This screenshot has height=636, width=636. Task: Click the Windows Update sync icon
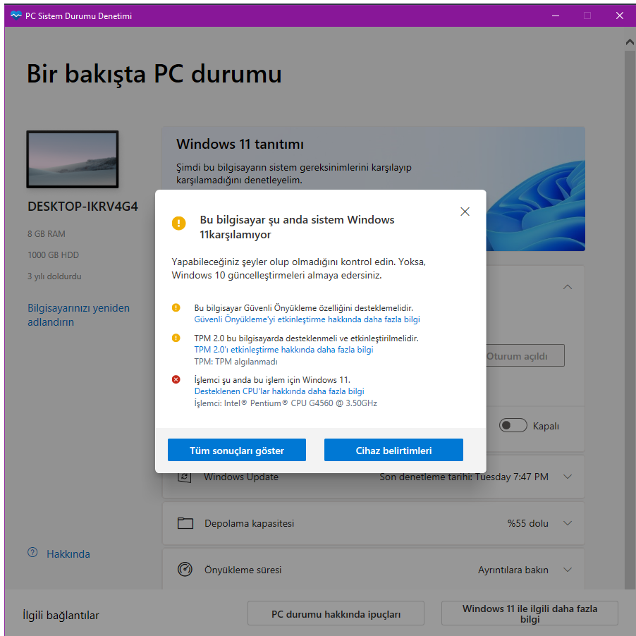click(x=185, y=477)
